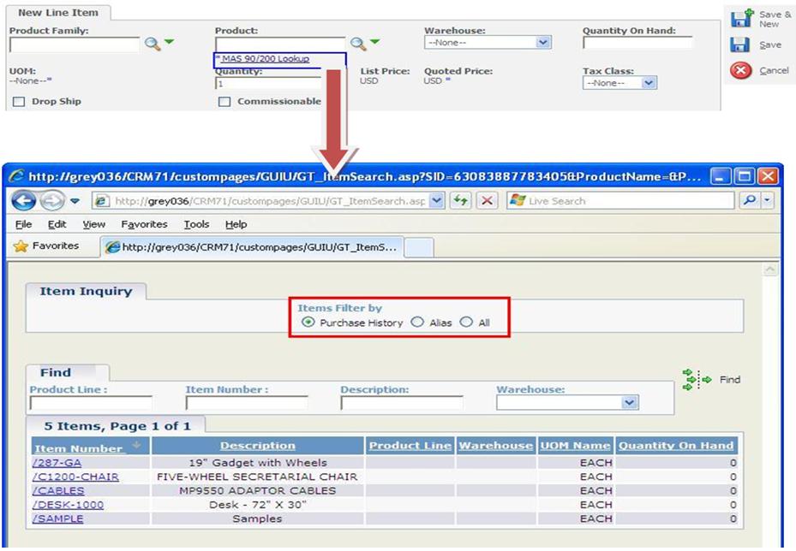The image size is (796, 551).
Task: Click the MAS 90/200 Lookup link
Action: tap(266, 59)
